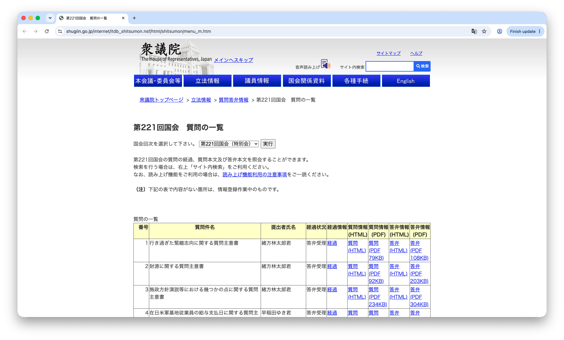Expand the 国会回次 session select box
Screen dimensions: 564x340
pyautogui.click(x=229, y=144)
